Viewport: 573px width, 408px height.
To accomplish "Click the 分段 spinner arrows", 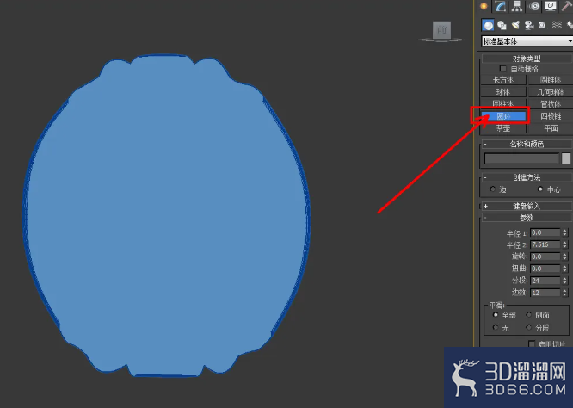I will pos(564,281).
